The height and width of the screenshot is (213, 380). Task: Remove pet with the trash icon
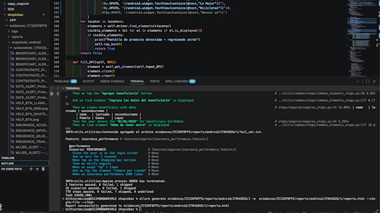(x=43, y=169)
